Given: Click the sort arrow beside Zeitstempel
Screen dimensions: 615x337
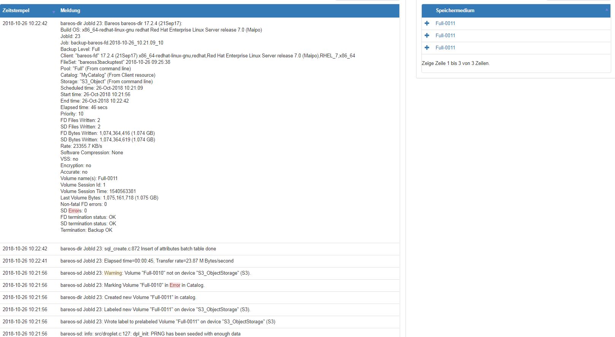Looking at the screenshot, I should point(54,11).
